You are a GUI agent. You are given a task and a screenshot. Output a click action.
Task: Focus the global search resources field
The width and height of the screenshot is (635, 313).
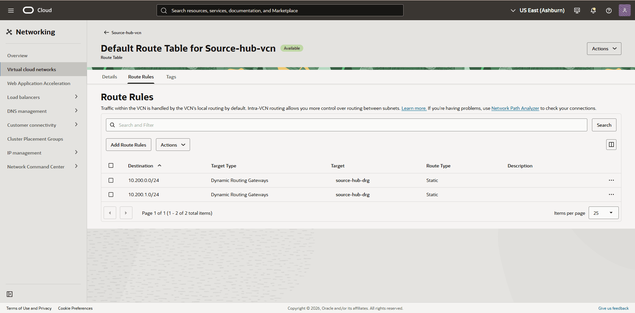pos(280,10)
